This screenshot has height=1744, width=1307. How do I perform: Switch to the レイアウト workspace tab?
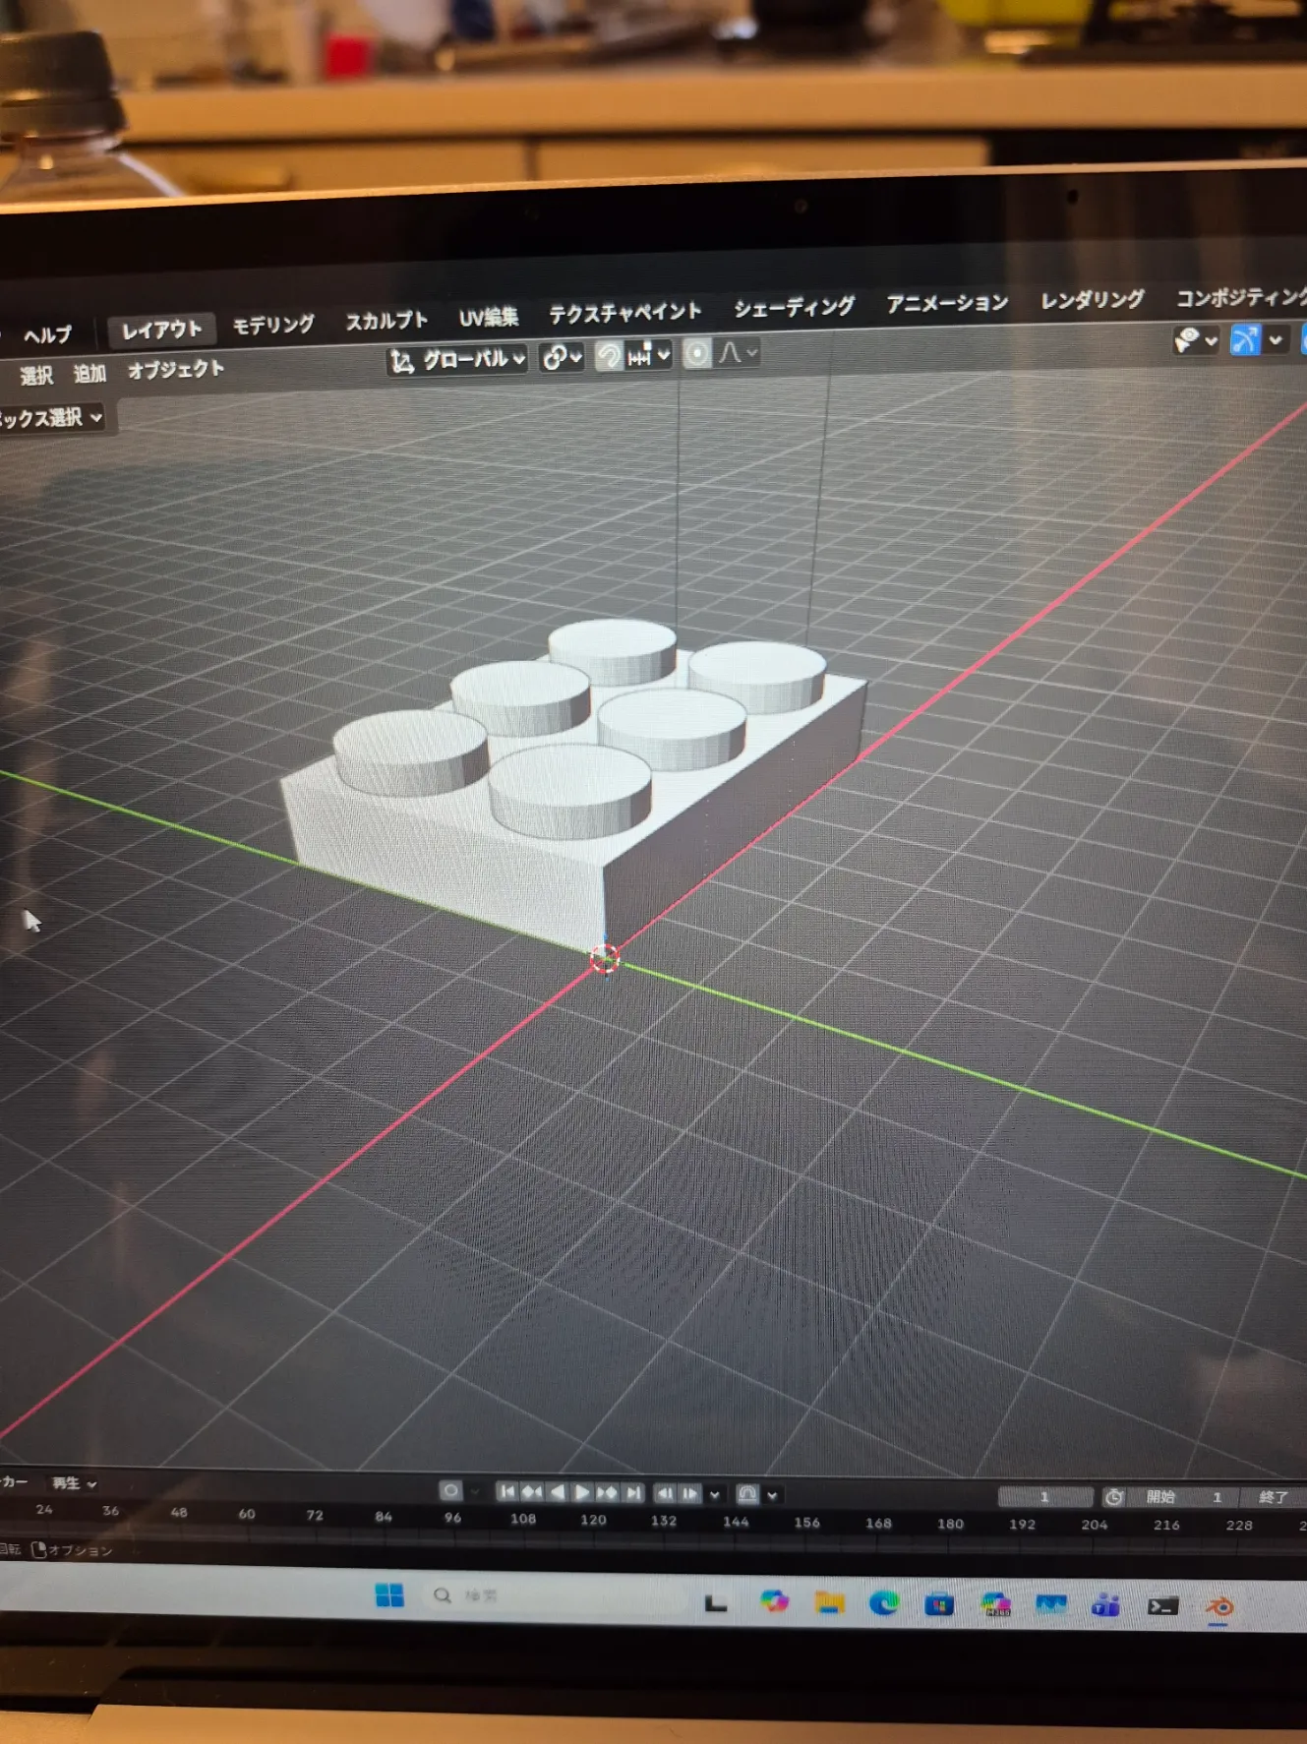[x=161, y=330]
